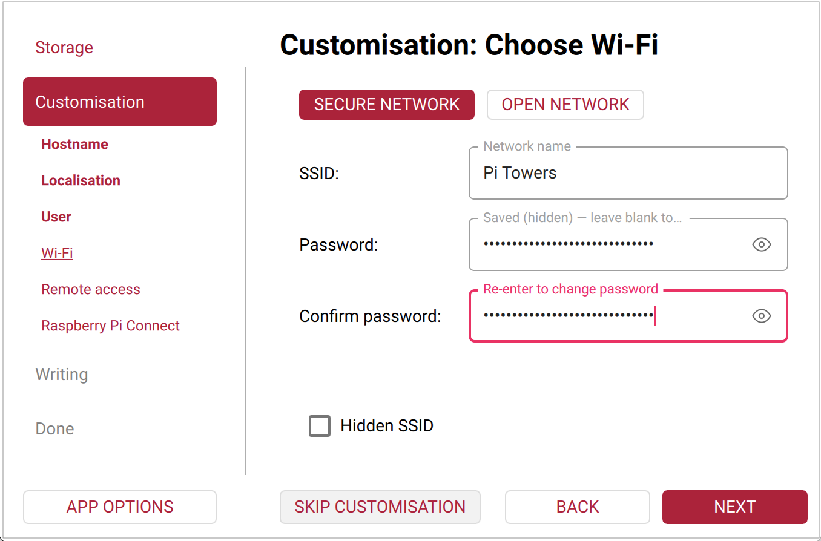Go back to the previous step
The height and width of the screenshot is (541, 821).
[x=577, y=507]
